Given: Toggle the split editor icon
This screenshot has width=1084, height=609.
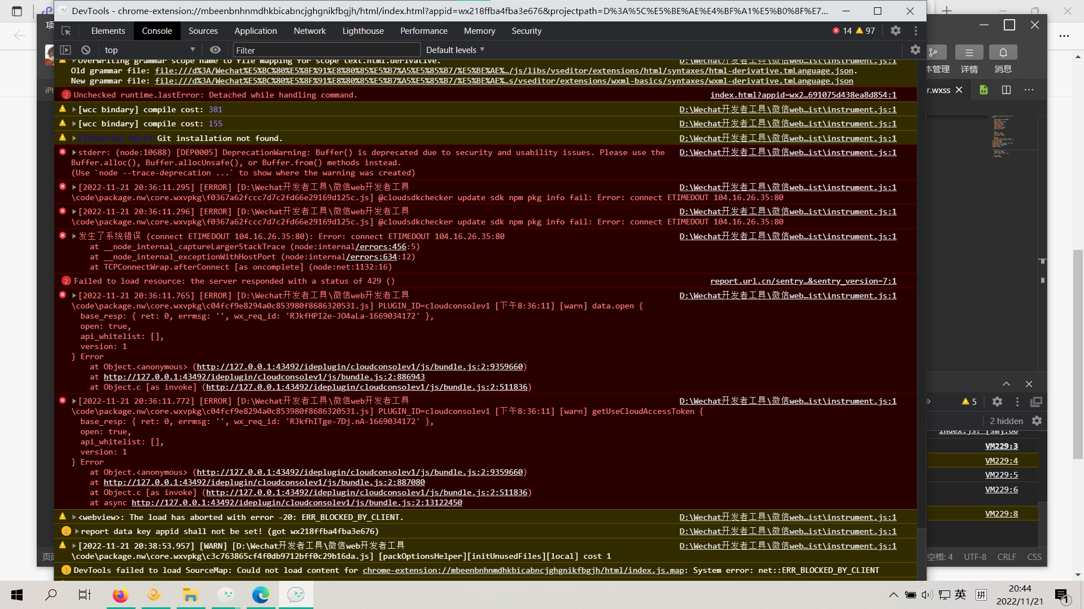Looking at the screenshot, I should pos(1006,90).
